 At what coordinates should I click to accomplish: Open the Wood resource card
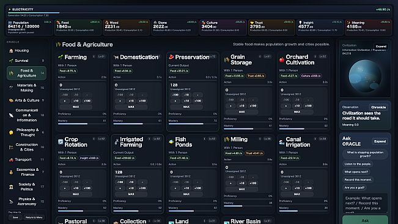click(126, 28)
